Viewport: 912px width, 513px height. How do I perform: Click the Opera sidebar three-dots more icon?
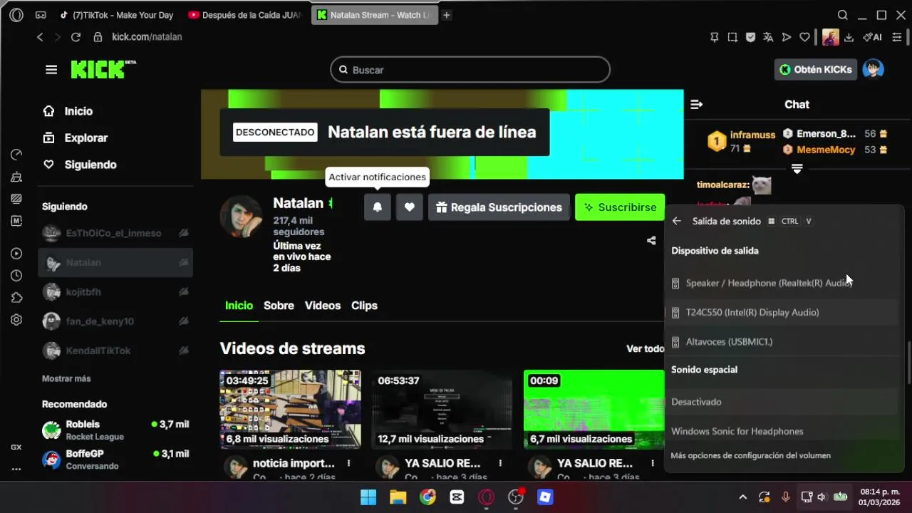[16, 469]
